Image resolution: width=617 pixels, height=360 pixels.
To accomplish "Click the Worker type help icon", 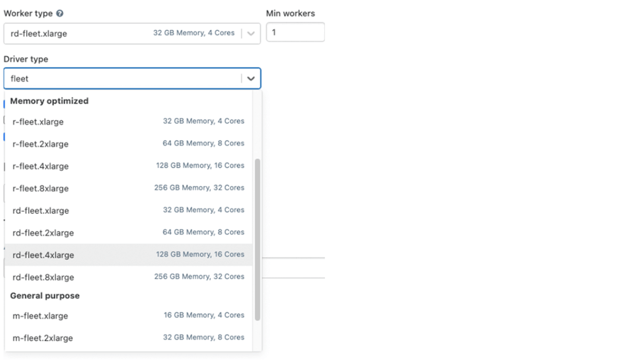I will [x=60, y=13].
